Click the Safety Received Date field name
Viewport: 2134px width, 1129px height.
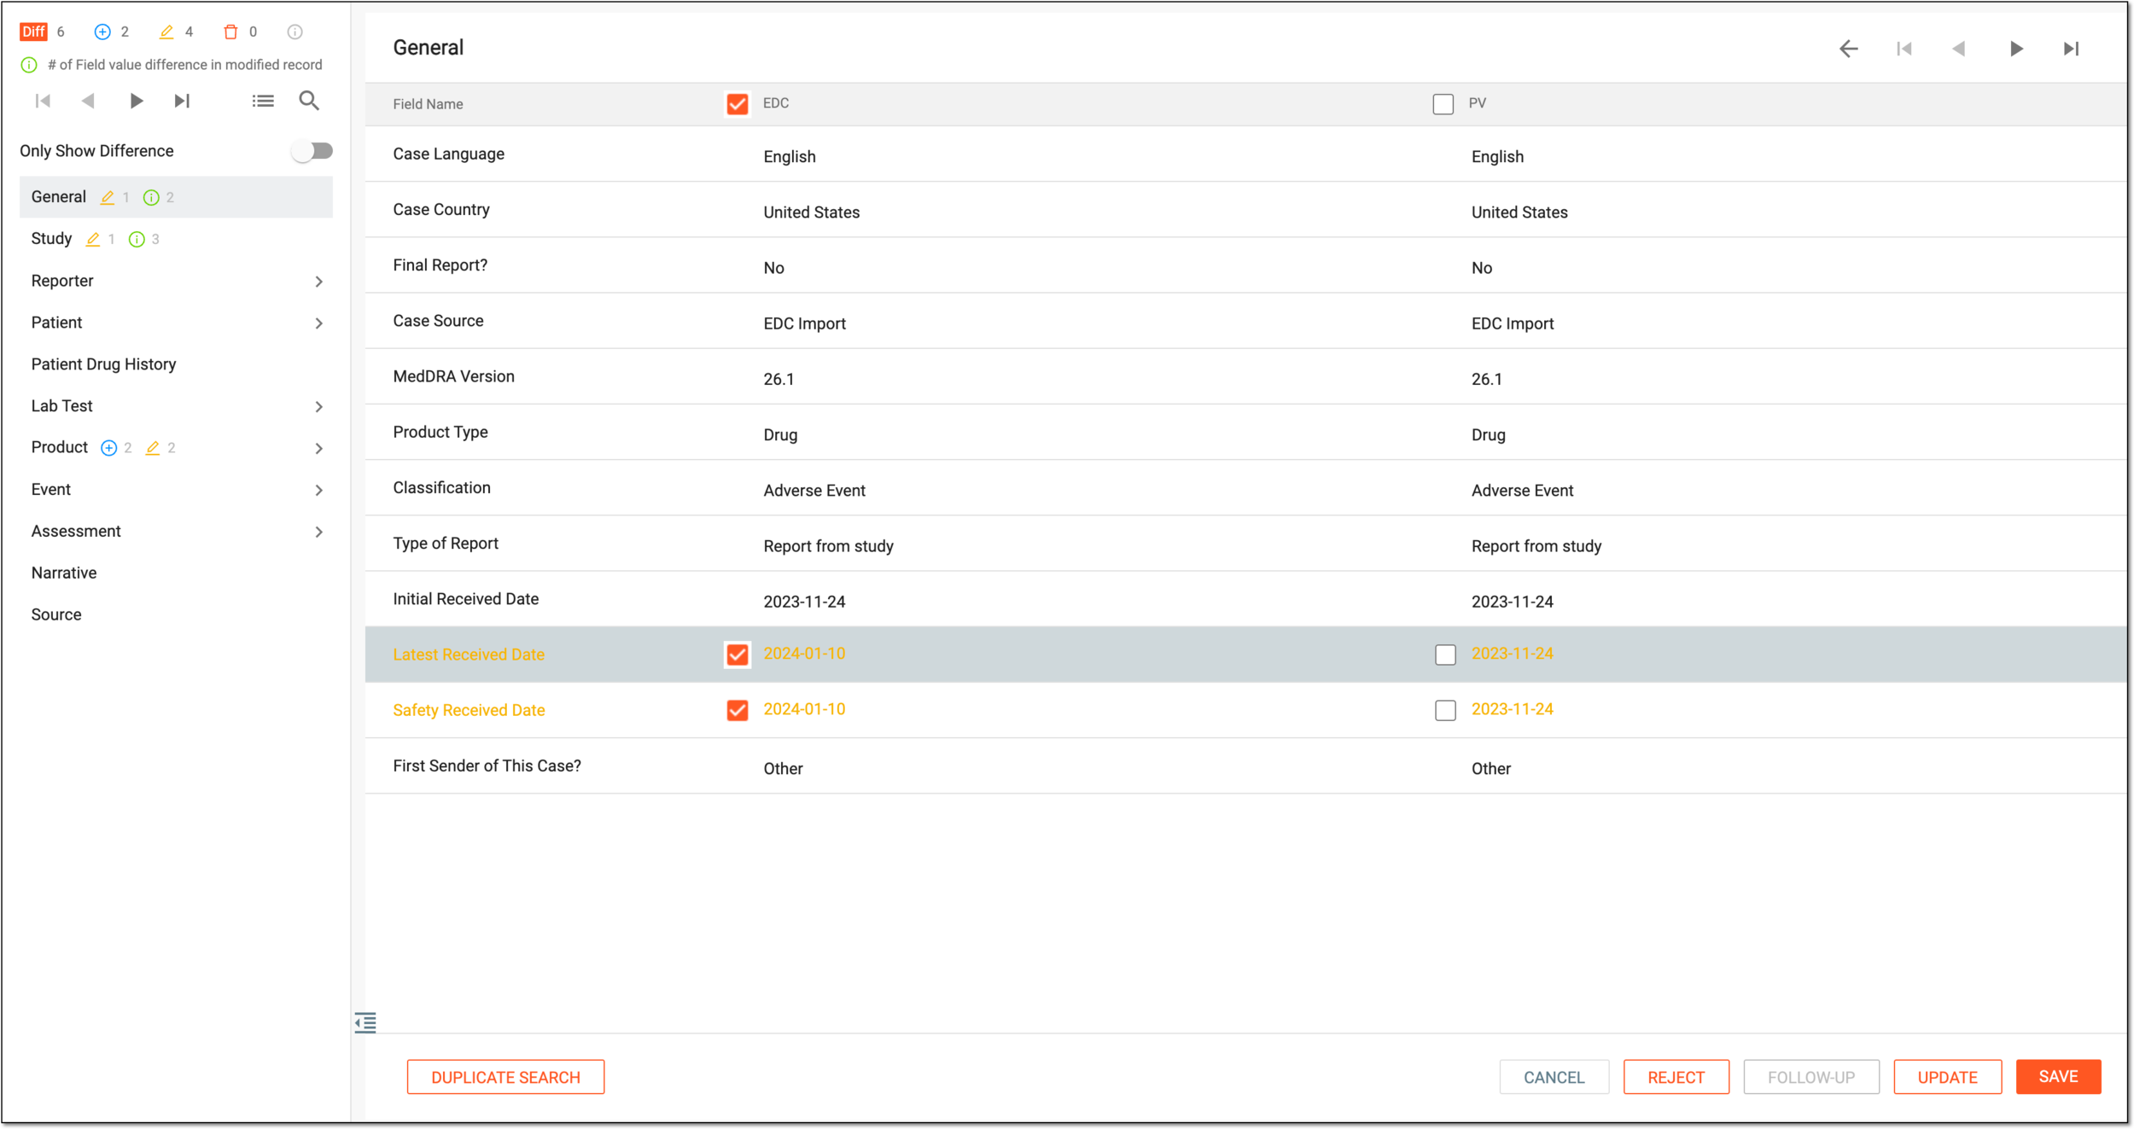coord(469,710)
